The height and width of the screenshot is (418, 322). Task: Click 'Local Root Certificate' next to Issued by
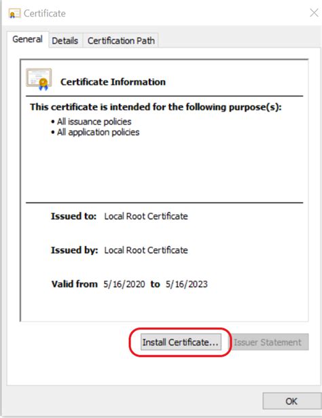(x=146, y=250)
